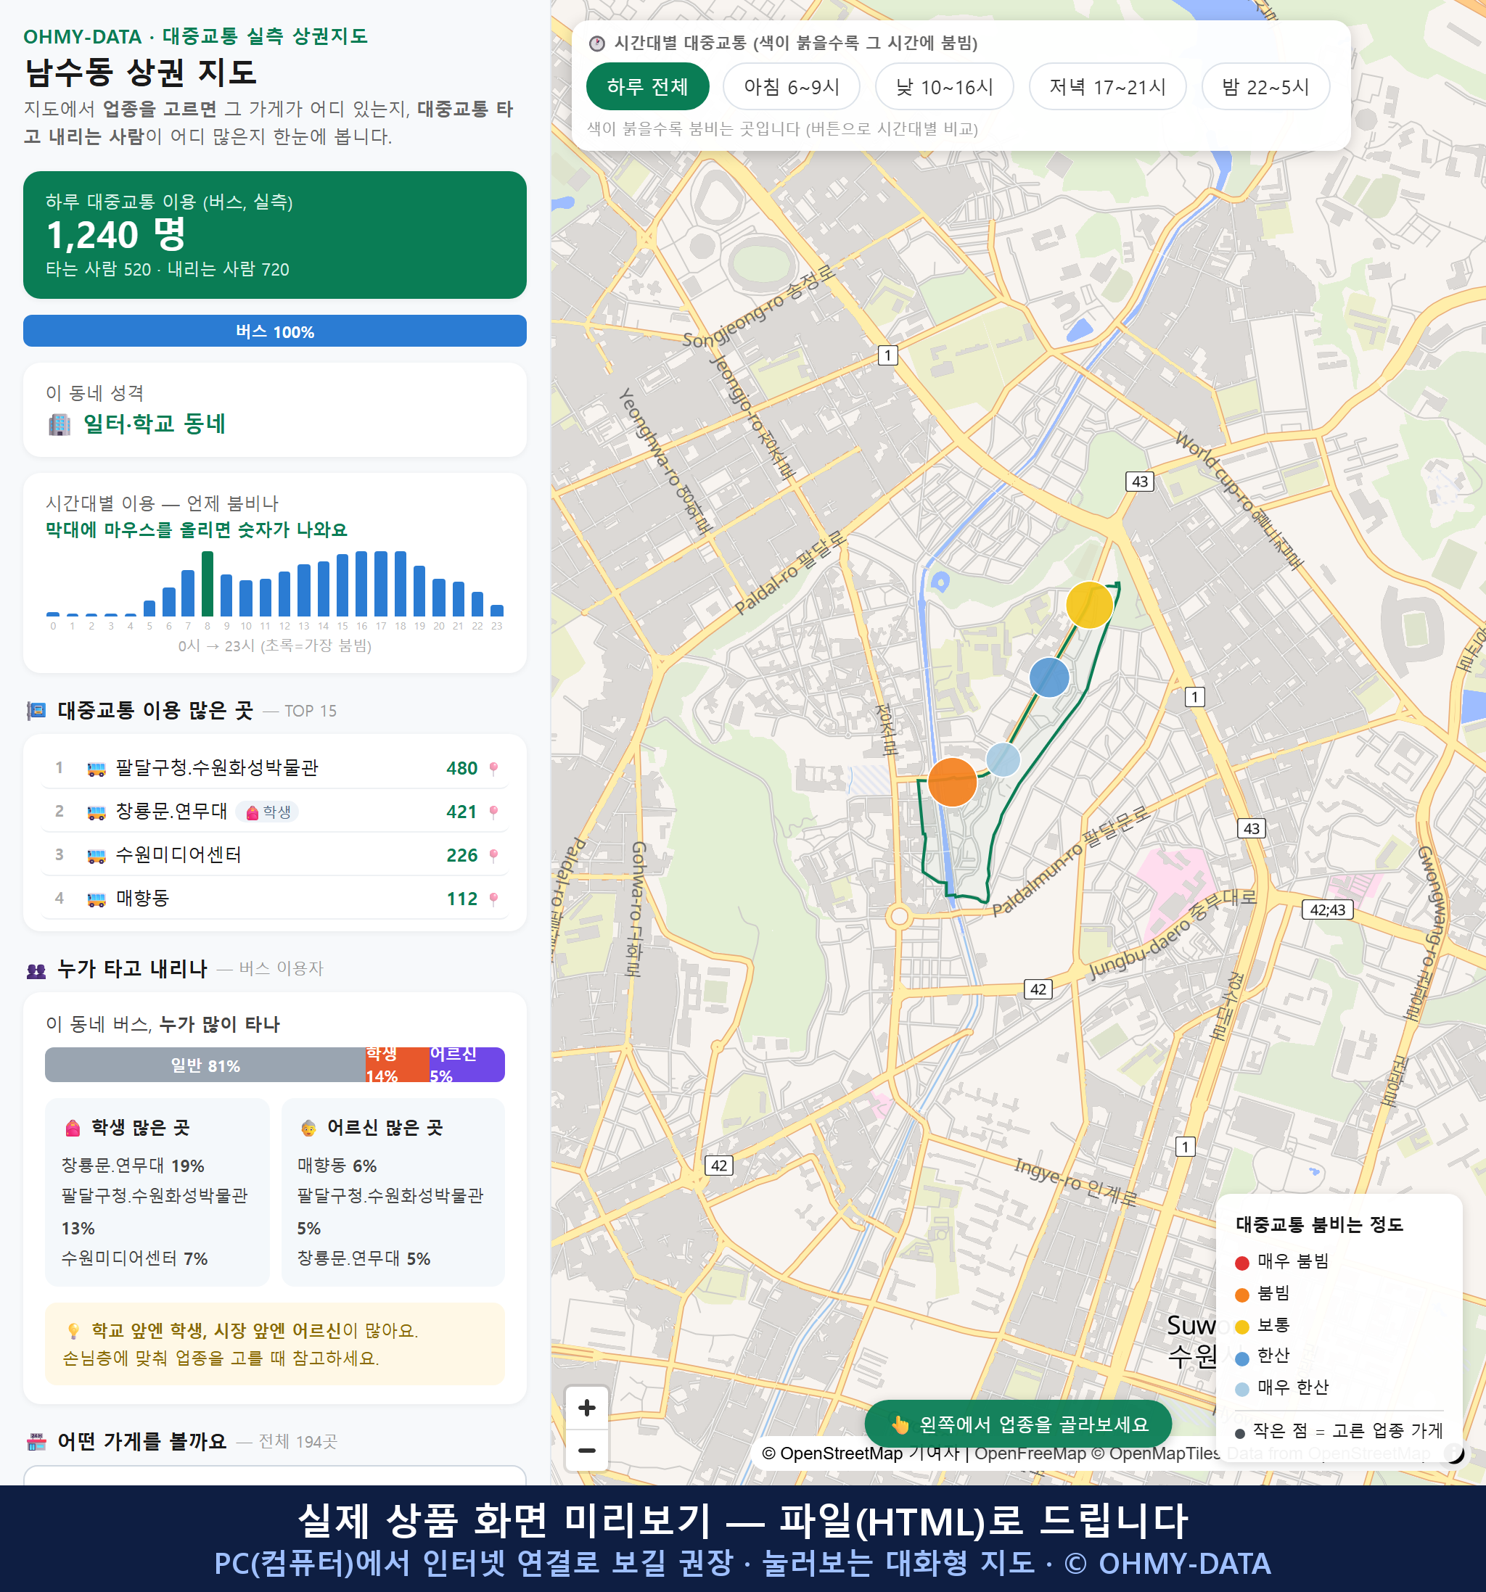Click the 일반 81% segment
This screenshot has height=1592, width=1486.
[205, 1065]
